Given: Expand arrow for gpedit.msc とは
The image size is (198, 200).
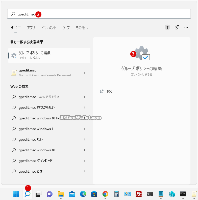Looking at the screenshot, I should point(85,171).
